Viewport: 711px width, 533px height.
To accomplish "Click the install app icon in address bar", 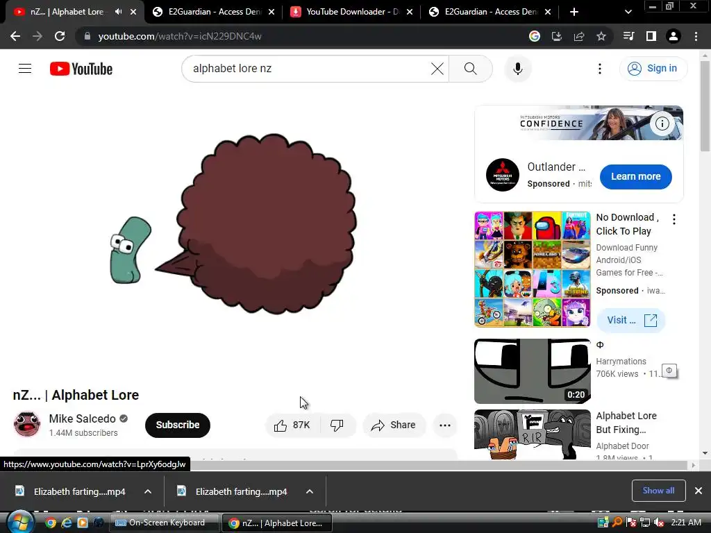I will tap(557, 36).
